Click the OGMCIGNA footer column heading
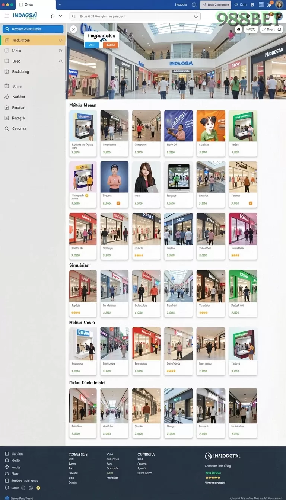Image resolution: width=286 pixels, height=500 pixels. click(x=146, y=454)
